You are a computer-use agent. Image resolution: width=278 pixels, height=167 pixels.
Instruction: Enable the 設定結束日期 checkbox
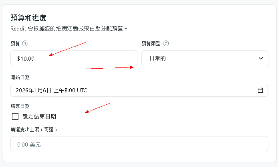click(16, 116)
